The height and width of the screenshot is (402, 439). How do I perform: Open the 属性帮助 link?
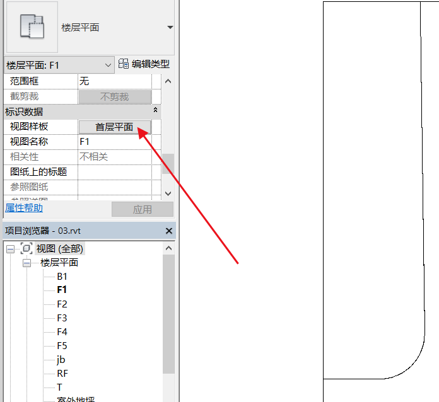[x=24, y=208]
